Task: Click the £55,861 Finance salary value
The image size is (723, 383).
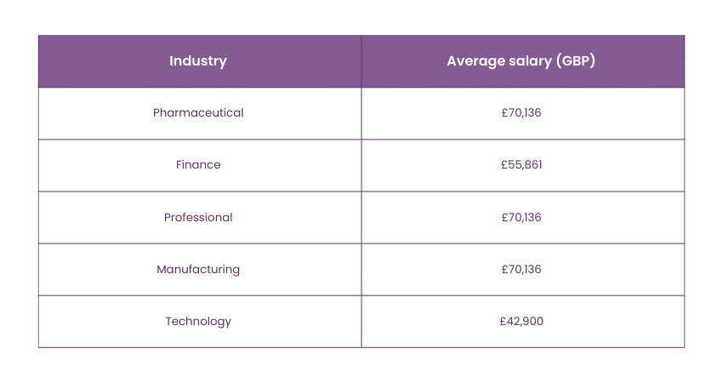Action: 521,165
